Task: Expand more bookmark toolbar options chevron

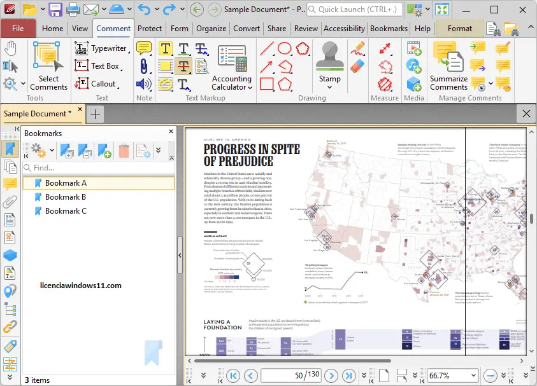Action: pyautogui.click(x=158, y=150)
